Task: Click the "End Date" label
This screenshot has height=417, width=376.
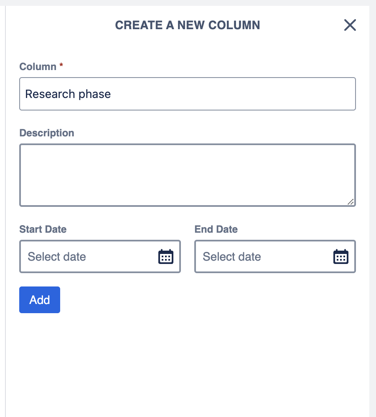Action: [x=216, y=229]
